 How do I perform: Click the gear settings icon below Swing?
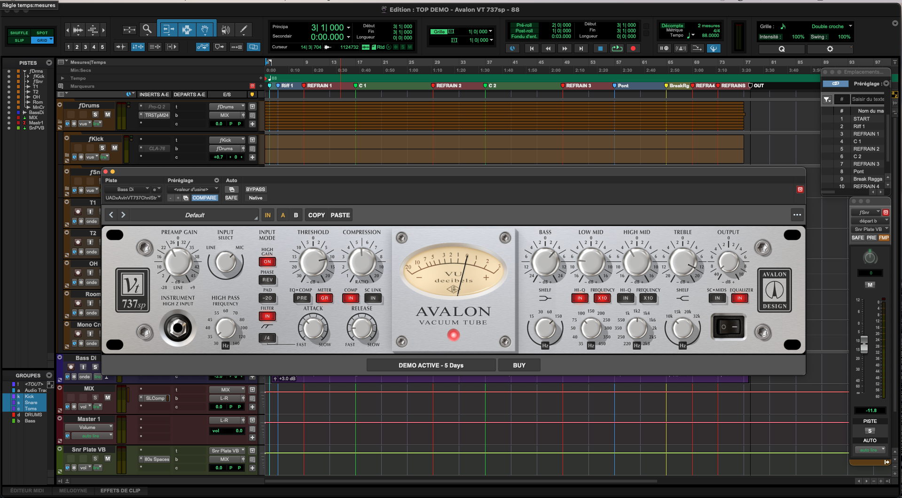point(830,49)
